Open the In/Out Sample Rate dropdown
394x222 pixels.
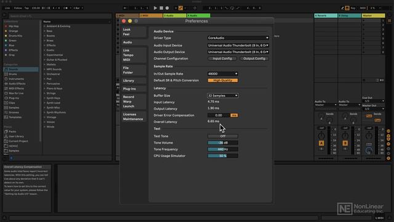[x=222, y=74]
